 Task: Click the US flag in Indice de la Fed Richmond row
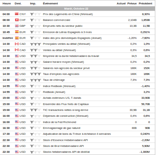[x=17, y=122]
